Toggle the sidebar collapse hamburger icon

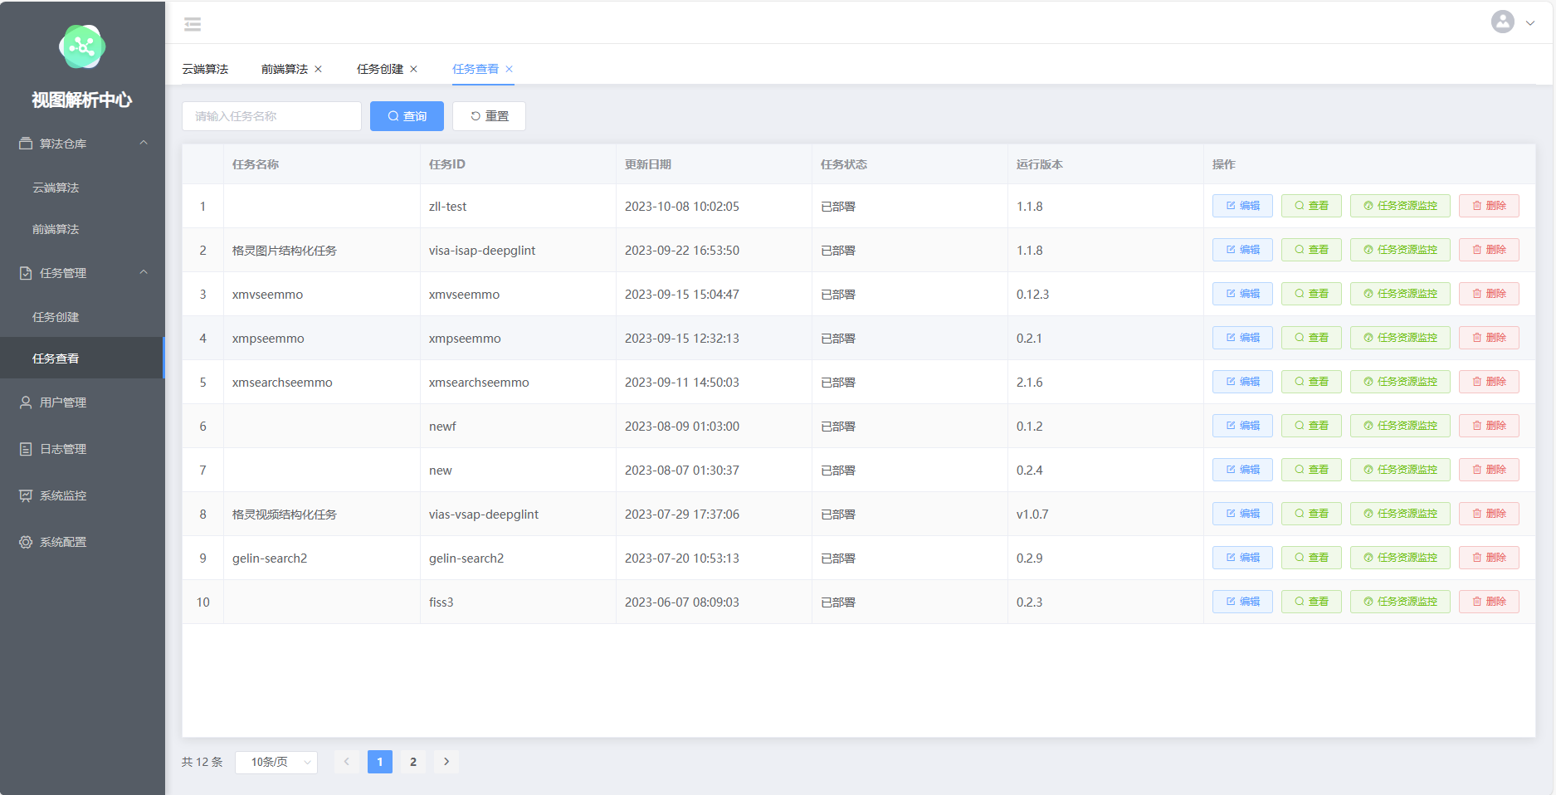[193, 24]
